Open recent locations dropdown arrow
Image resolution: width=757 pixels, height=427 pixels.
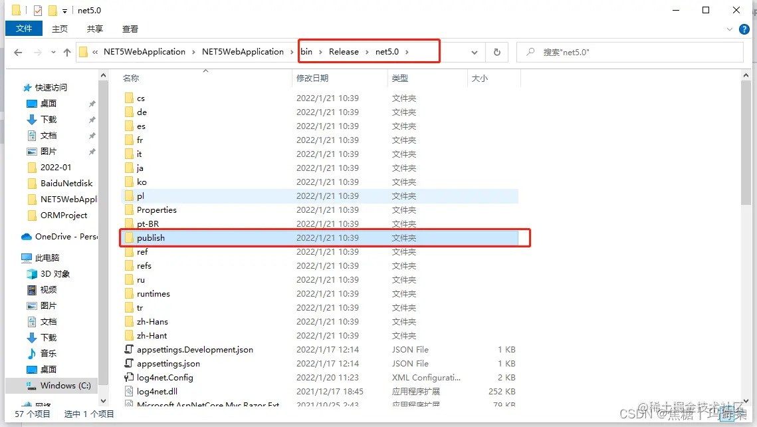click(x=53, y=52)
